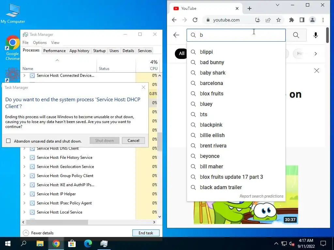Switch to the Users tab
The height and width of the screenshot is (250, 334).
tap(114, 50)
